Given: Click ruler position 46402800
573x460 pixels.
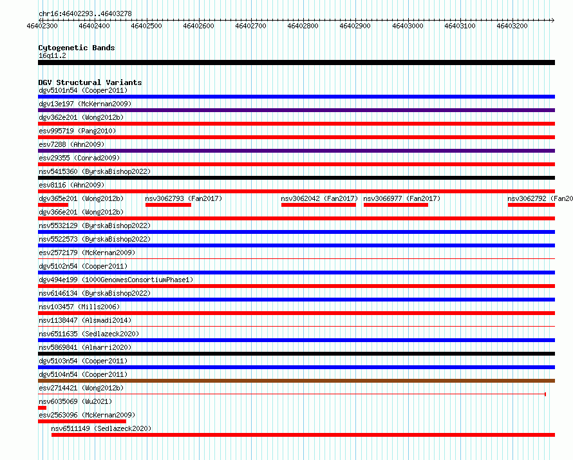Looking at the screenshot, I should (303, 26).
